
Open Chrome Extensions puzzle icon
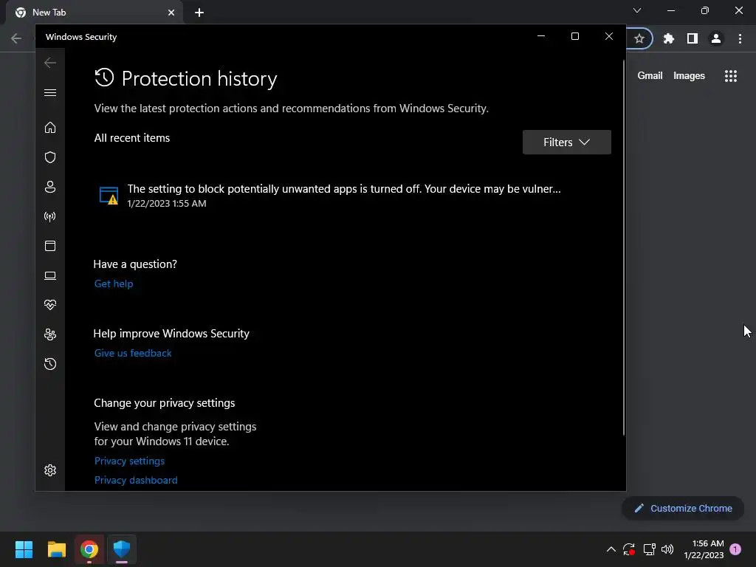click(668, 38)
